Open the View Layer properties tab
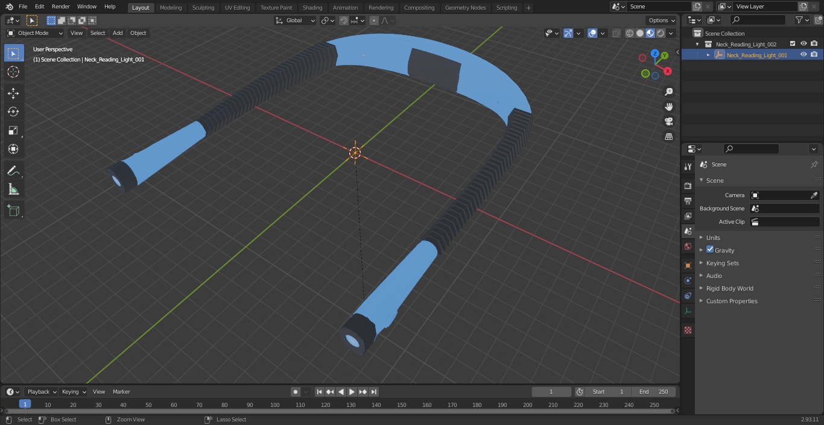This screenshot has width=824, height=425. pos(688,216)
